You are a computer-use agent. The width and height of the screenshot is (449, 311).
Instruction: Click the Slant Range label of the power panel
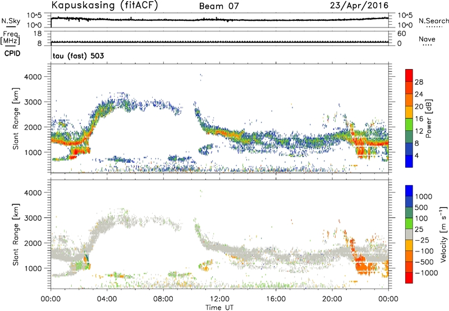pos(16,118)
